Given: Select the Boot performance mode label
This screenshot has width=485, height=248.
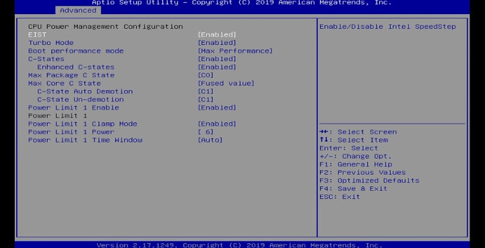Looking at the screenshot, I should coord(75,51).
